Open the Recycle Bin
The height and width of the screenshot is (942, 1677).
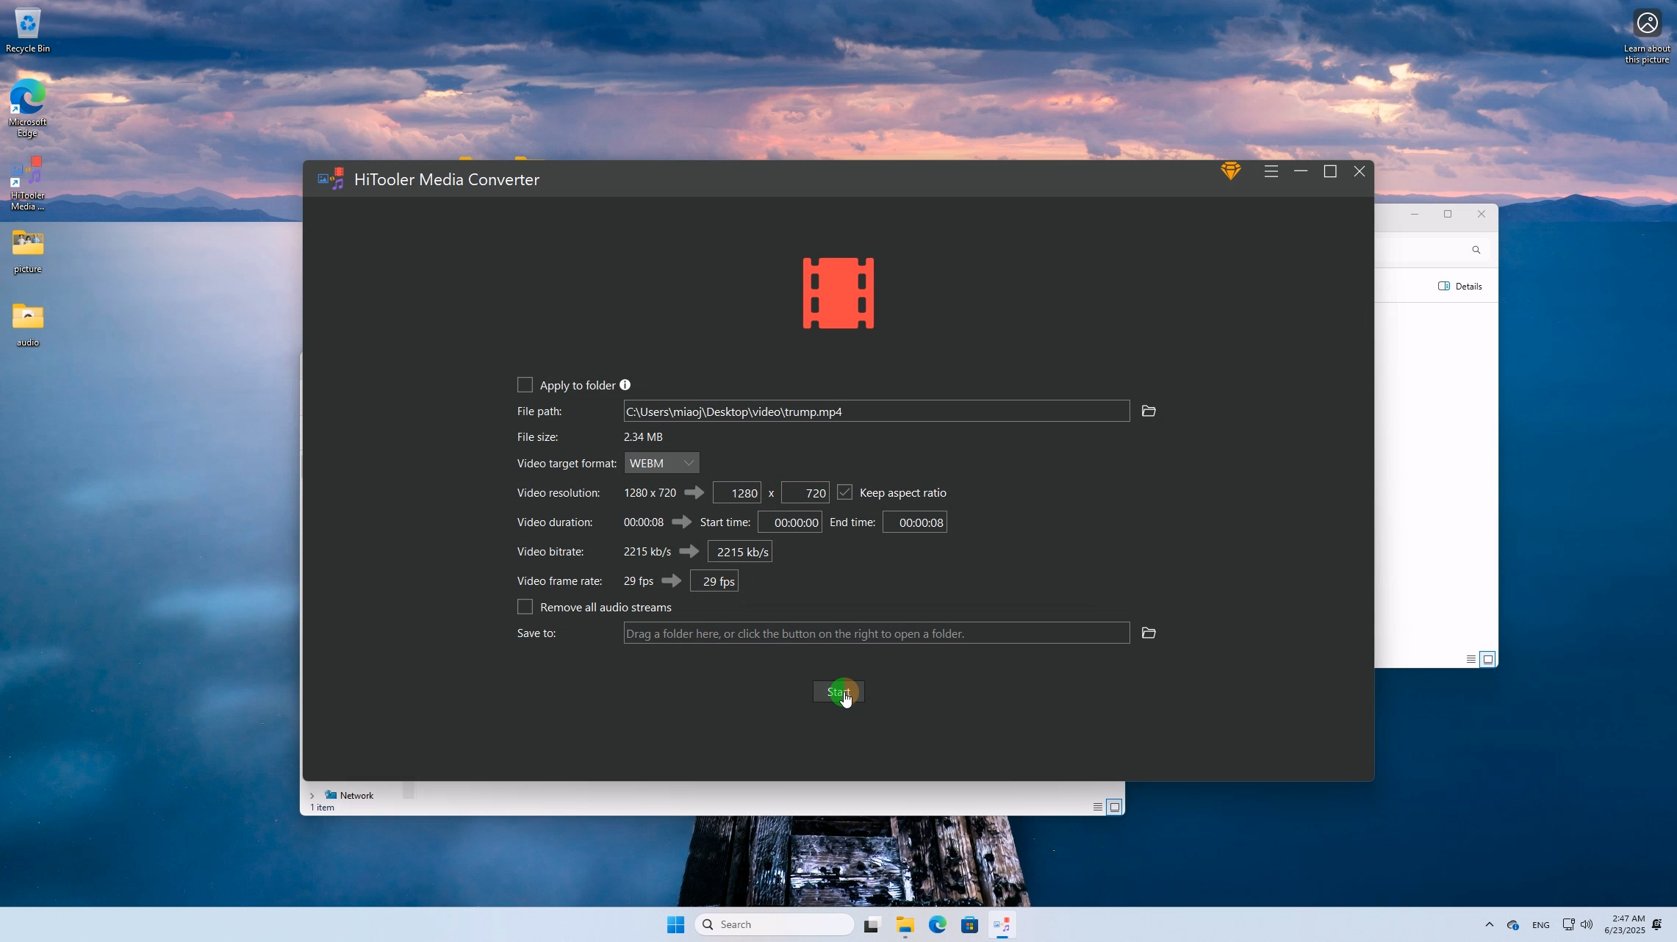(x=27, y=22)
